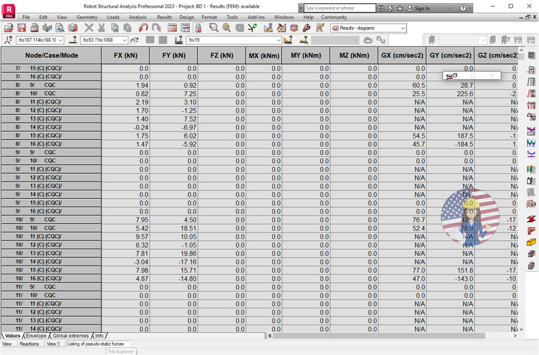Switch to the Global extremes tab
This screenshot has height=355, width=539.
[x=71, y=336]
